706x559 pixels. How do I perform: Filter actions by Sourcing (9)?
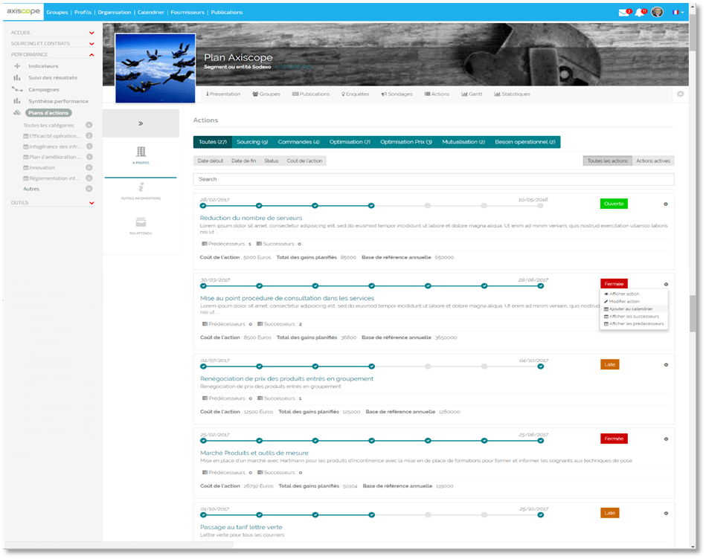point(252,142)
